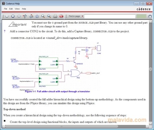Click the Find in page text field
This screenshot has height=130, width=154.
coord(110,17)
